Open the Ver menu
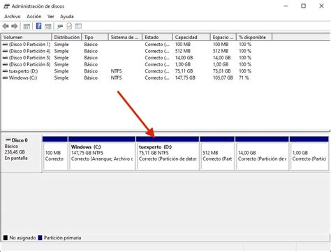Image resolution: width=331 pixels, height=252 pixels. pos(51,17)
